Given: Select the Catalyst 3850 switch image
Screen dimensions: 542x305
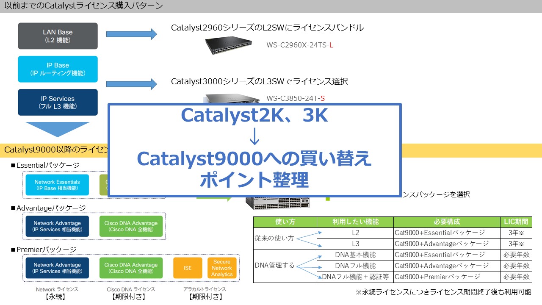Looking at the screenshot, I should point(232,98).
